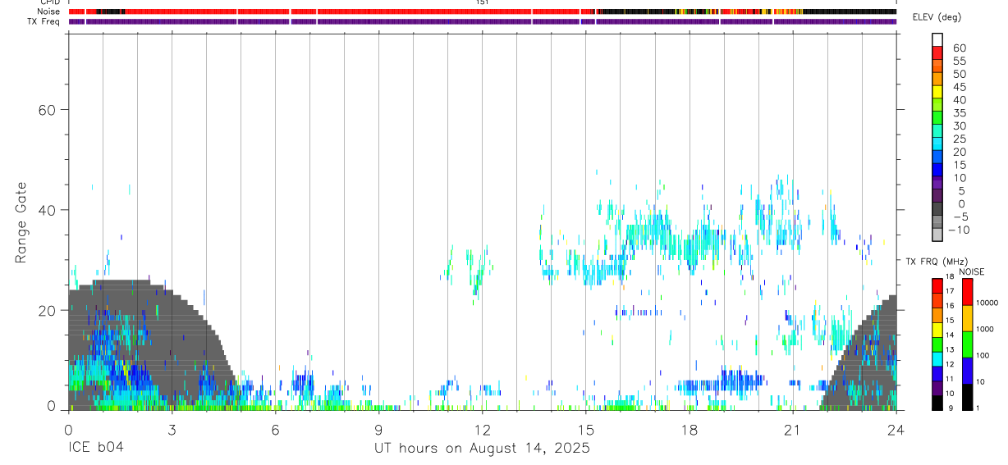Click the green segment of the NOISE color bar
The width and height of the screenshot is (1008, 465).
click(967, 344)
